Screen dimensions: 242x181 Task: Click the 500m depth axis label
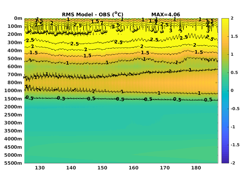[15, 58]
